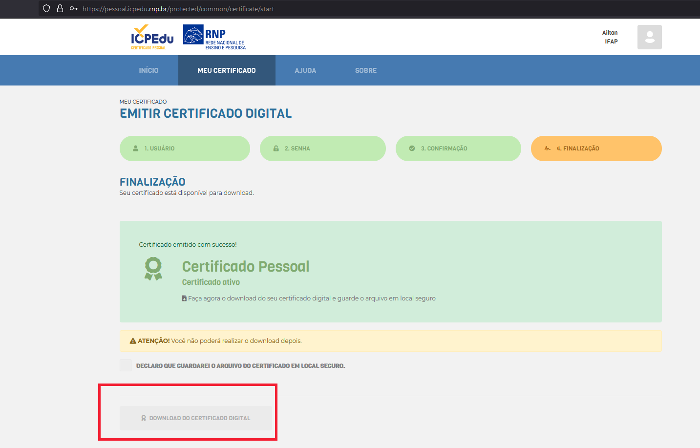
Task: Open the AJUDA menu tab
Action: point(305,70)
